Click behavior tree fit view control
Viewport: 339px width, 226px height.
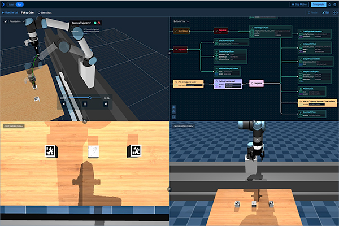coord(173,117)
